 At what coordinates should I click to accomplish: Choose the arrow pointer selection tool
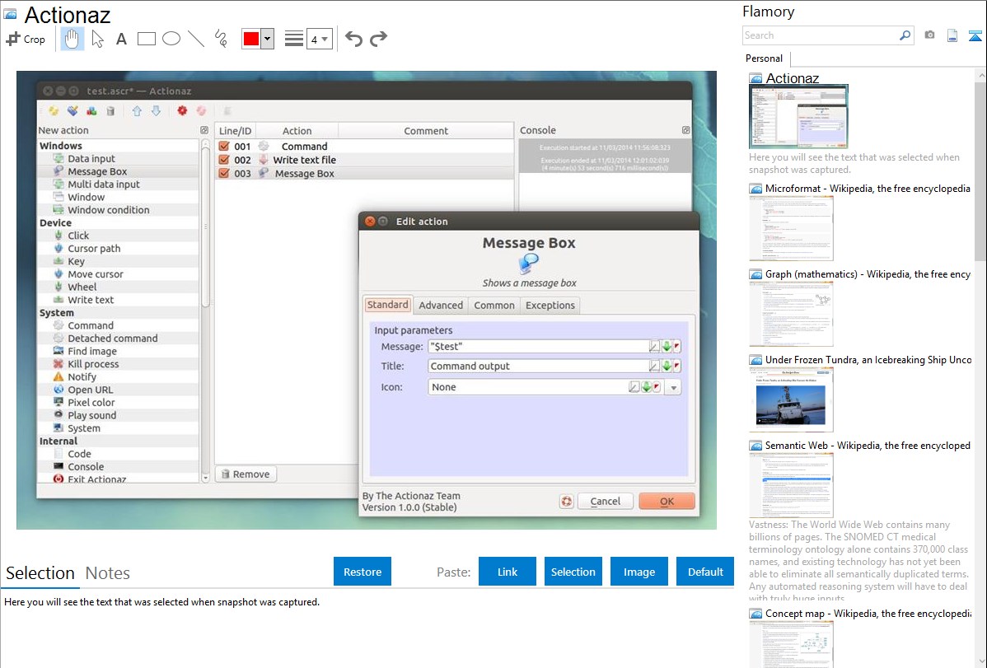97,39
